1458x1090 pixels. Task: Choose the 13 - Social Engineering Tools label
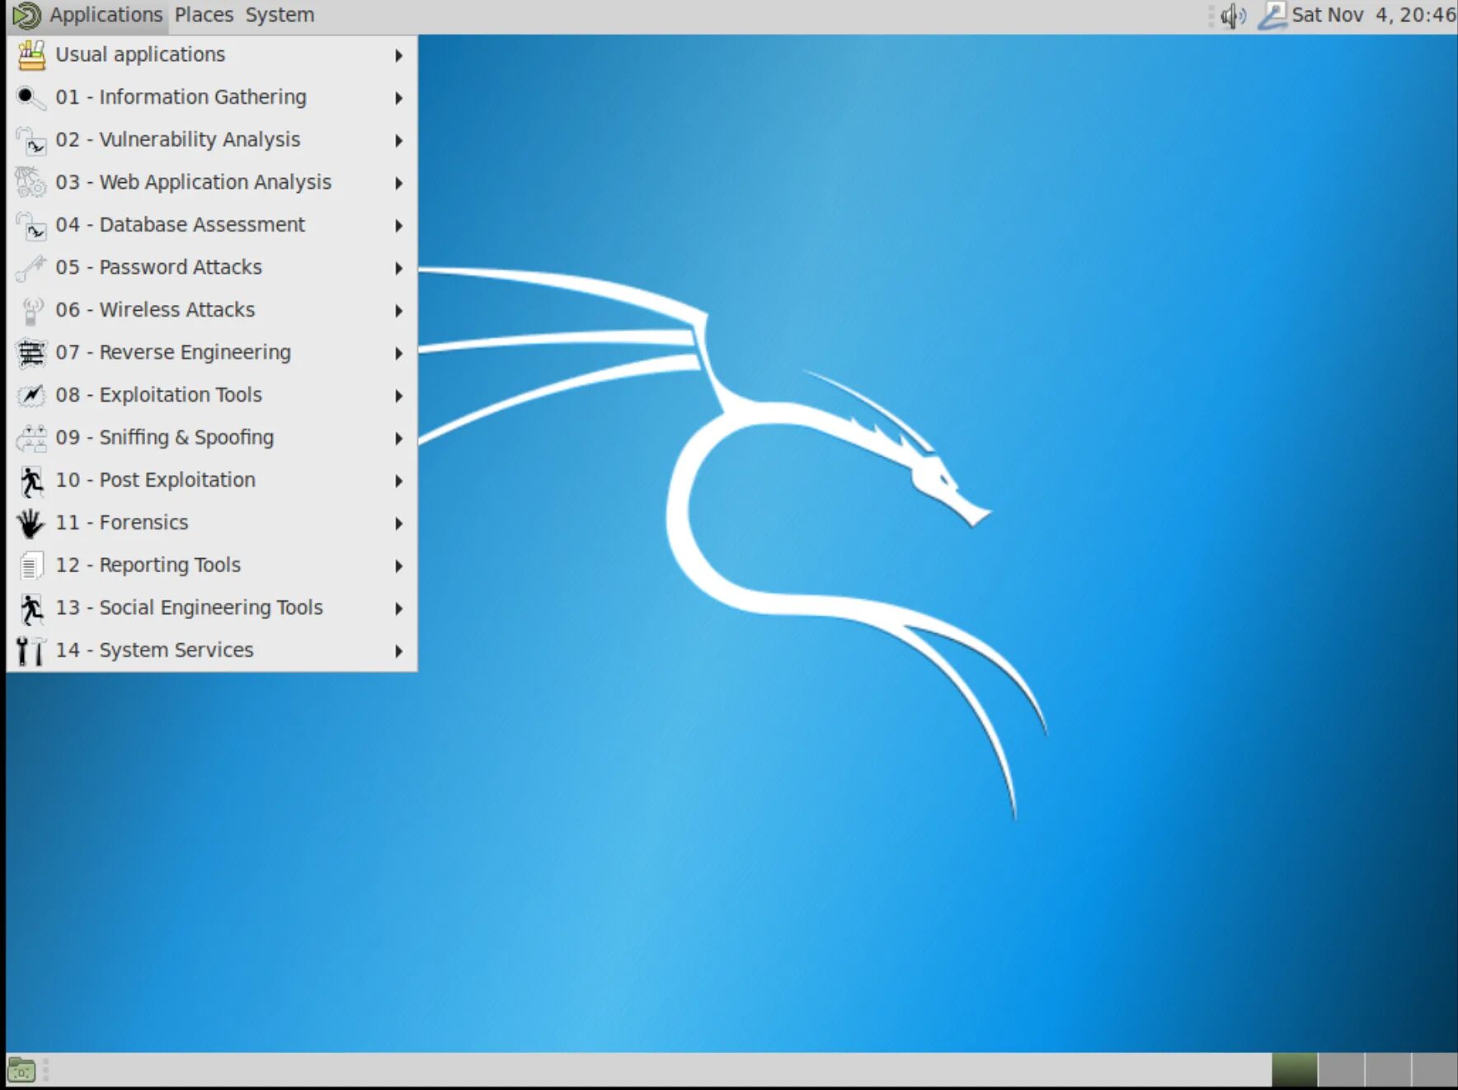(189, 608)
